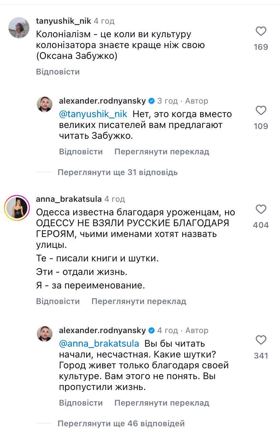The width and height of the screenshot is (280, 432).
Task: Tap verified badge next to first alexander.rodnyansky
Action: (x=152, y=101)
